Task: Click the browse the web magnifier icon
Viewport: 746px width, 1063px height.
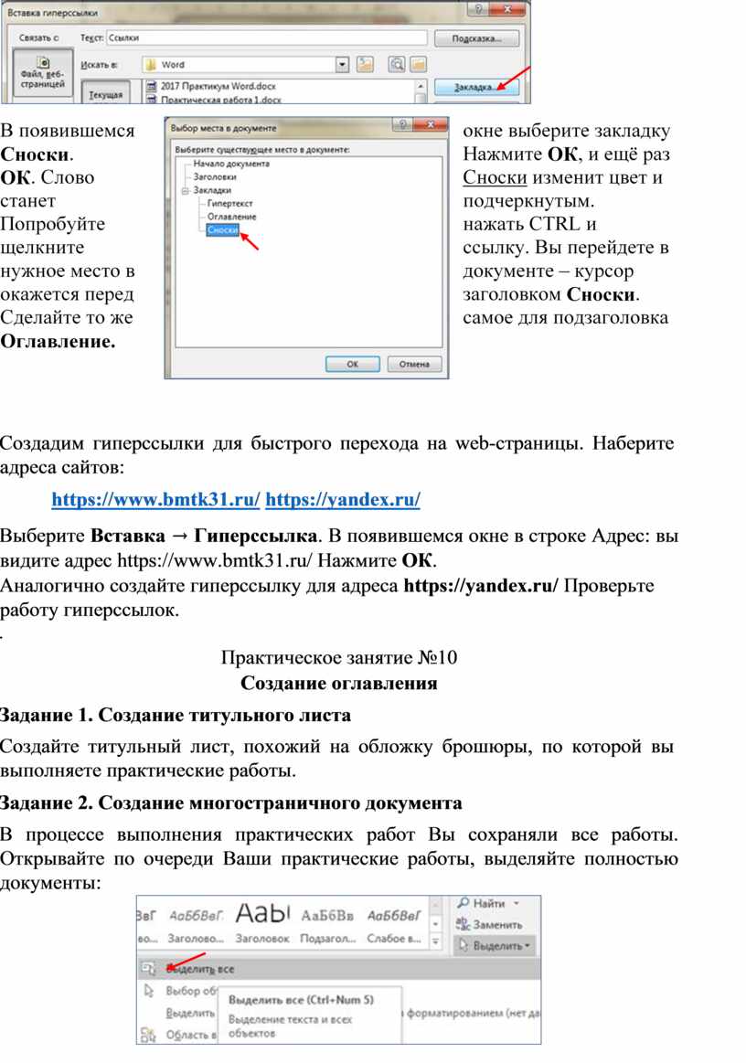Action: point(396,64)
